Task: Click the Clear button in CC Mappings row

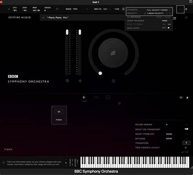Action: (168, 17)
